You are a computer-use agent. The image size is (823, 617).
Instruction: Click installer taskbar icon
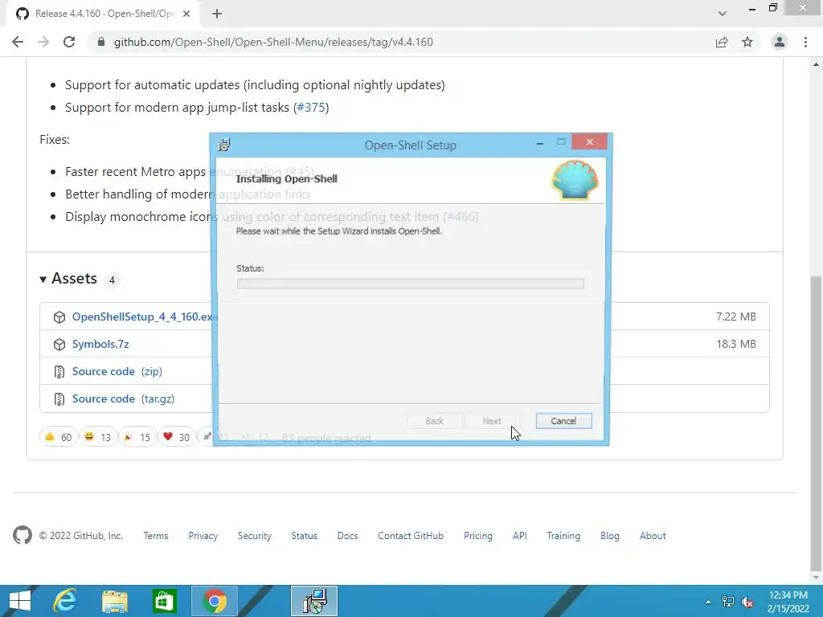(314, 601)
